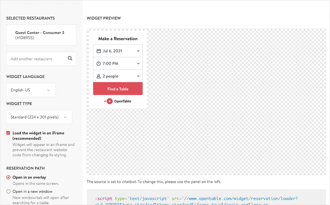Viewport: 330px width, 205px height.
Task: Click the 'Make a Reservation' widget header
Action: pyautogui.click(x=118, y=39)
